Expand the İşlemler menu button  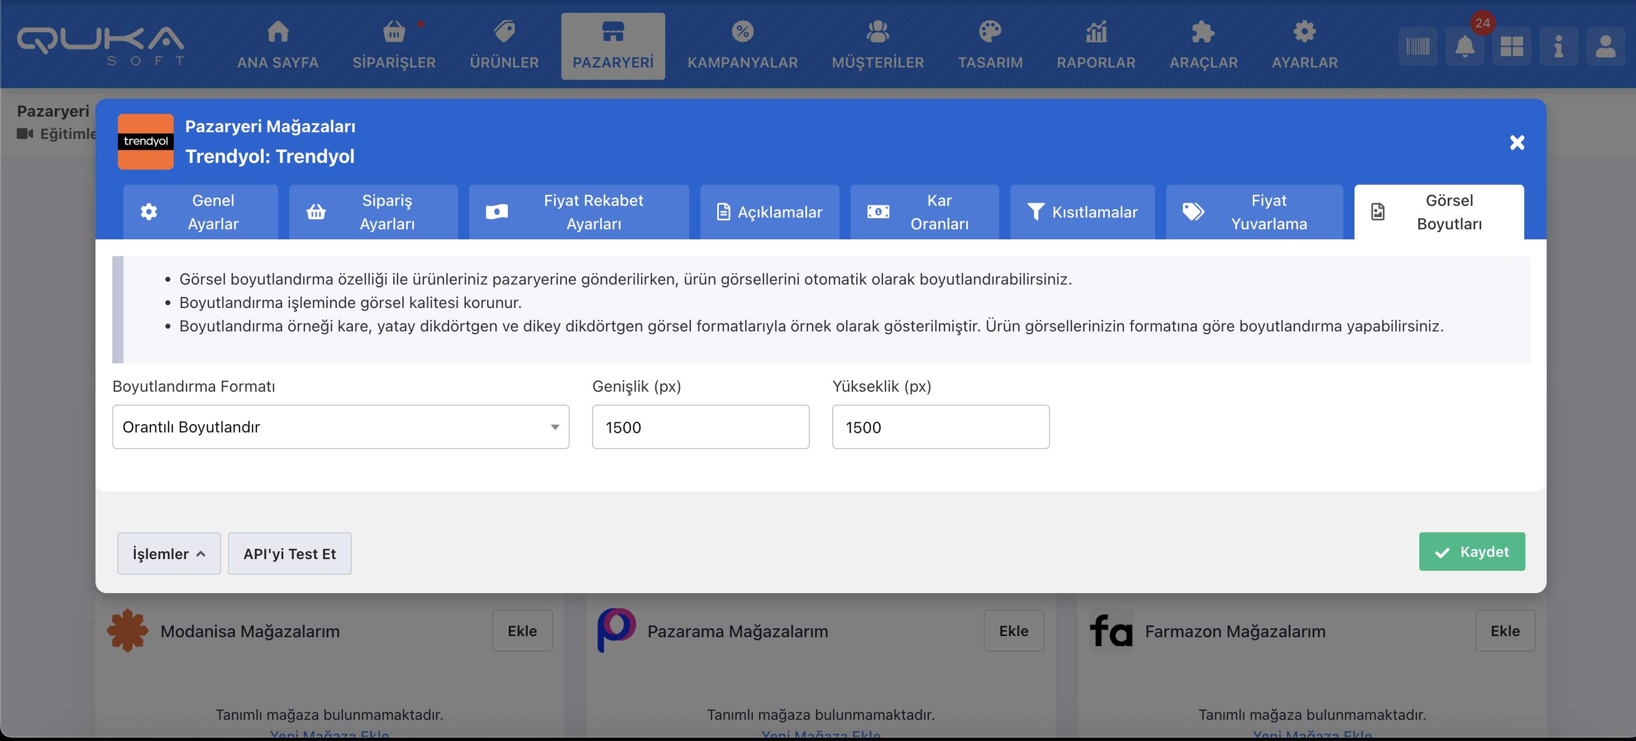tap(169, 553)
